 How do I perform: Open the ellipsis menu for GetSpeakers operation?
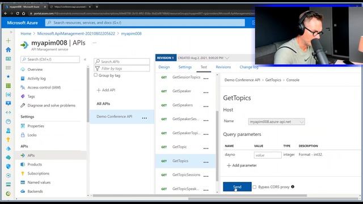coord(206,107)
